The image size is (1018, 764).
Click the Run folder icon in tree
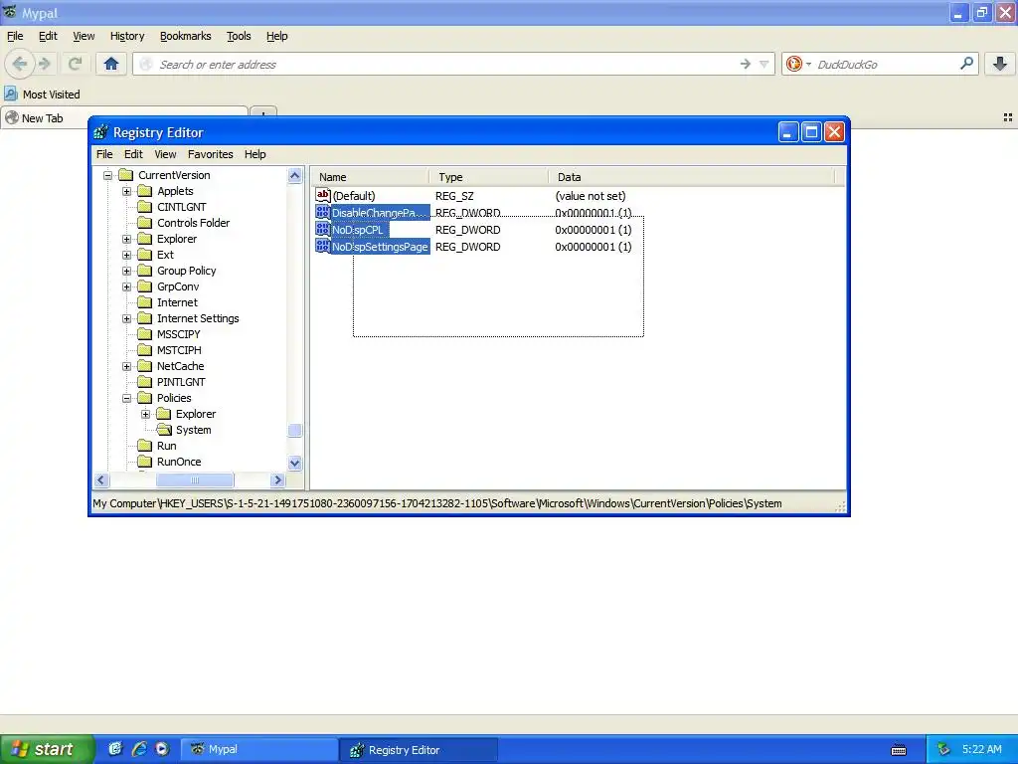tap(145, 446)
